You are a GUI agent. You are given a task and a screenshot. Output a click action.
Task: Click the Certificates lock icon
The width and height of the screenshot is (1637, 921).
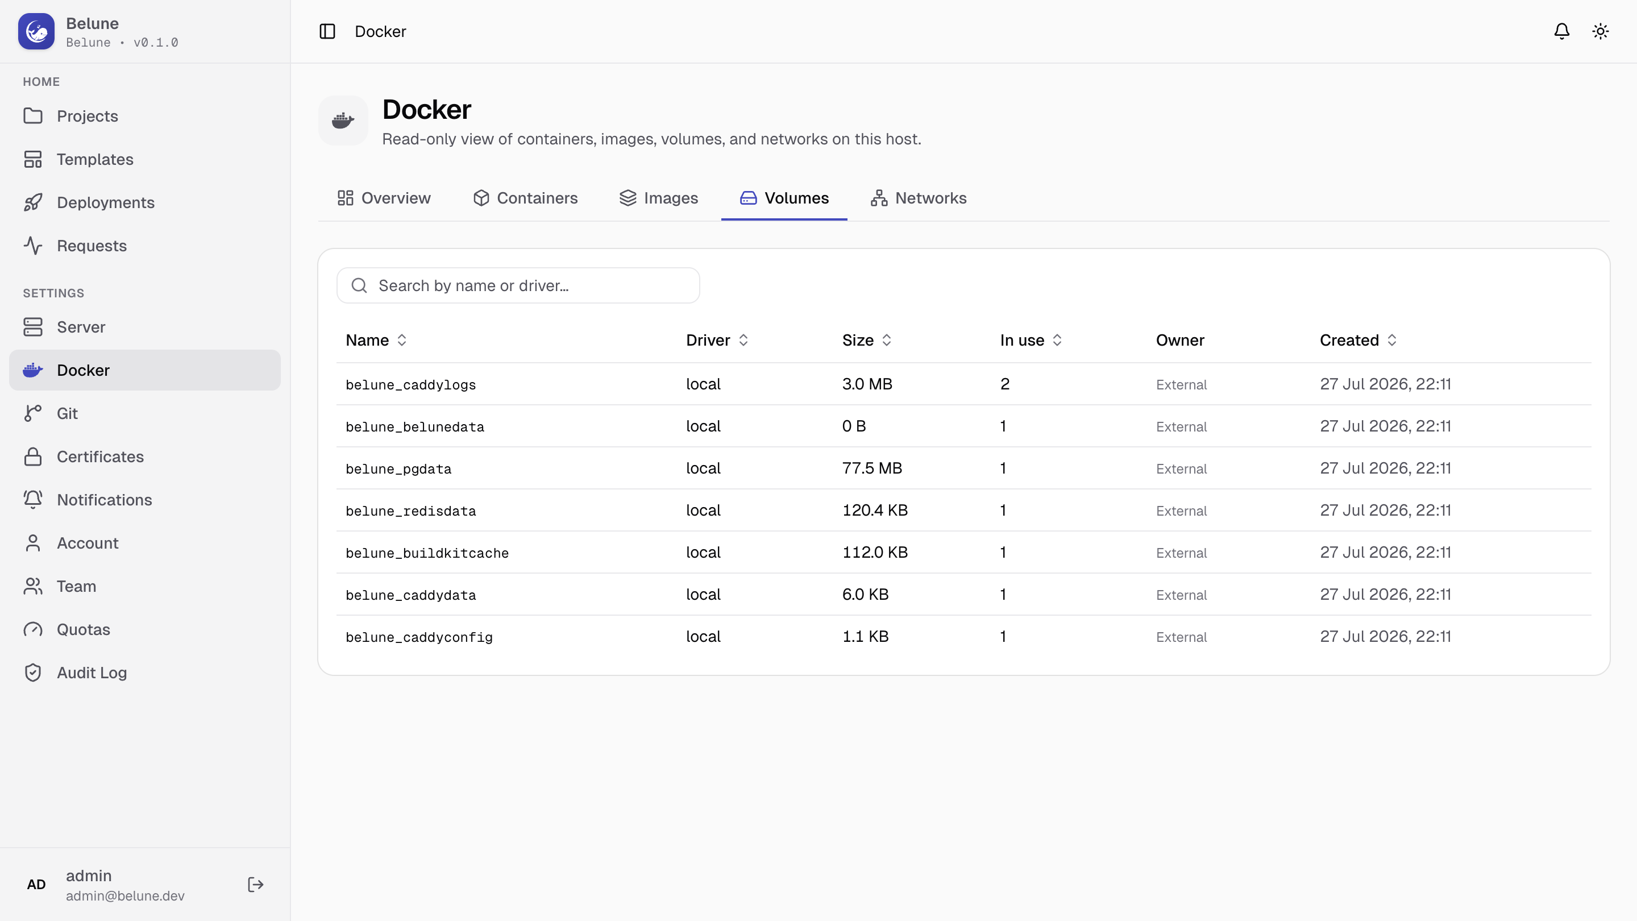[33, 457]
